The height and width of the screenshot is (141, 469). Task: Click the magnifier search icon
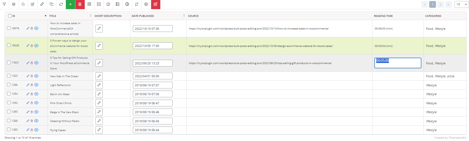pos(23,4)
